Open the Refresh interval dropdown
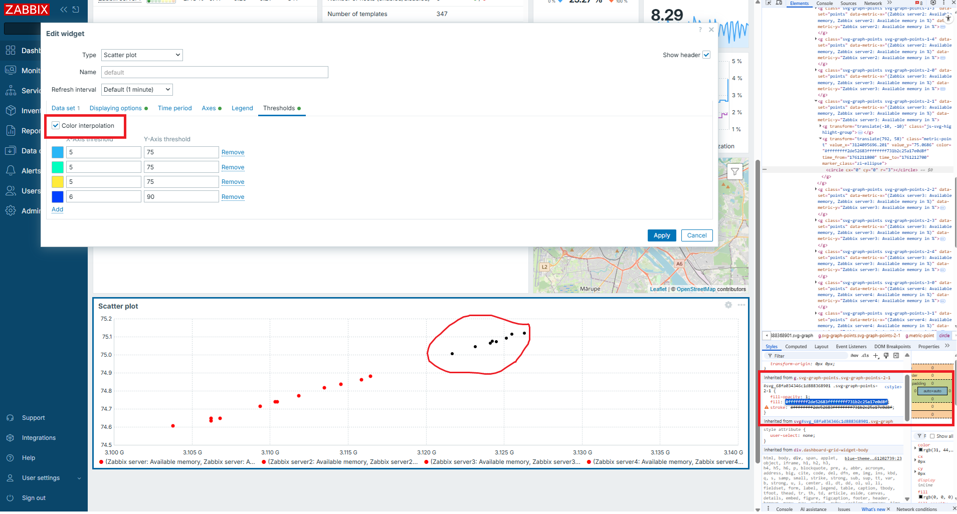 (x=137, y=90)
